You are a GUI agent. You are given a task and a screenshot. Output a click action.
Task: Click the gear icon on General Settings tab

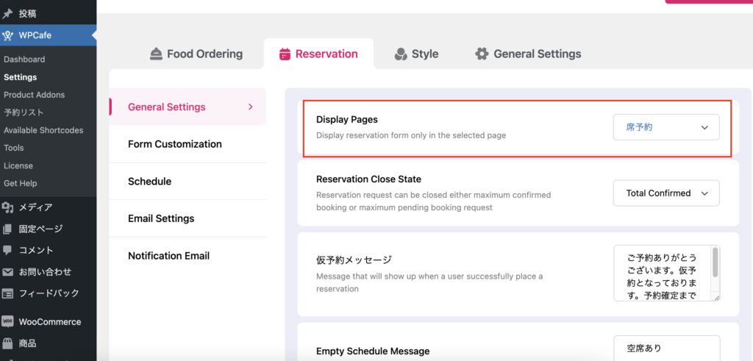482,54
